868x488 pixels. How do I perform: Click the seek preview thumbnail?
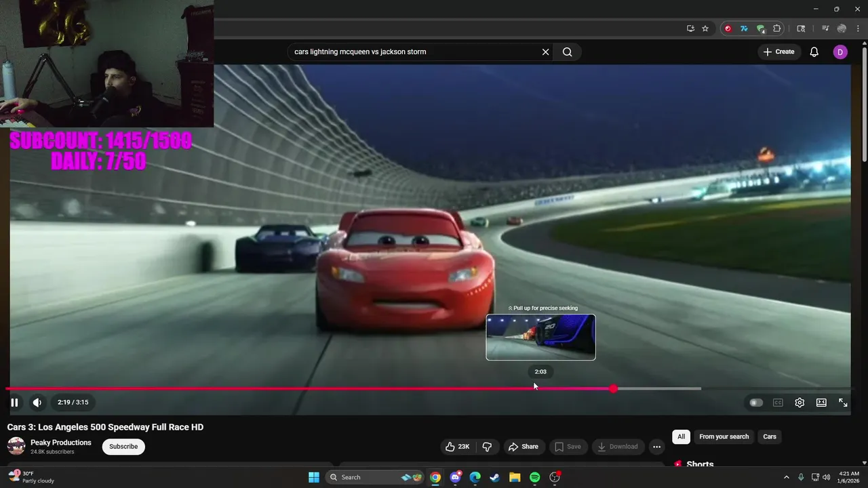tap(540, 337)
